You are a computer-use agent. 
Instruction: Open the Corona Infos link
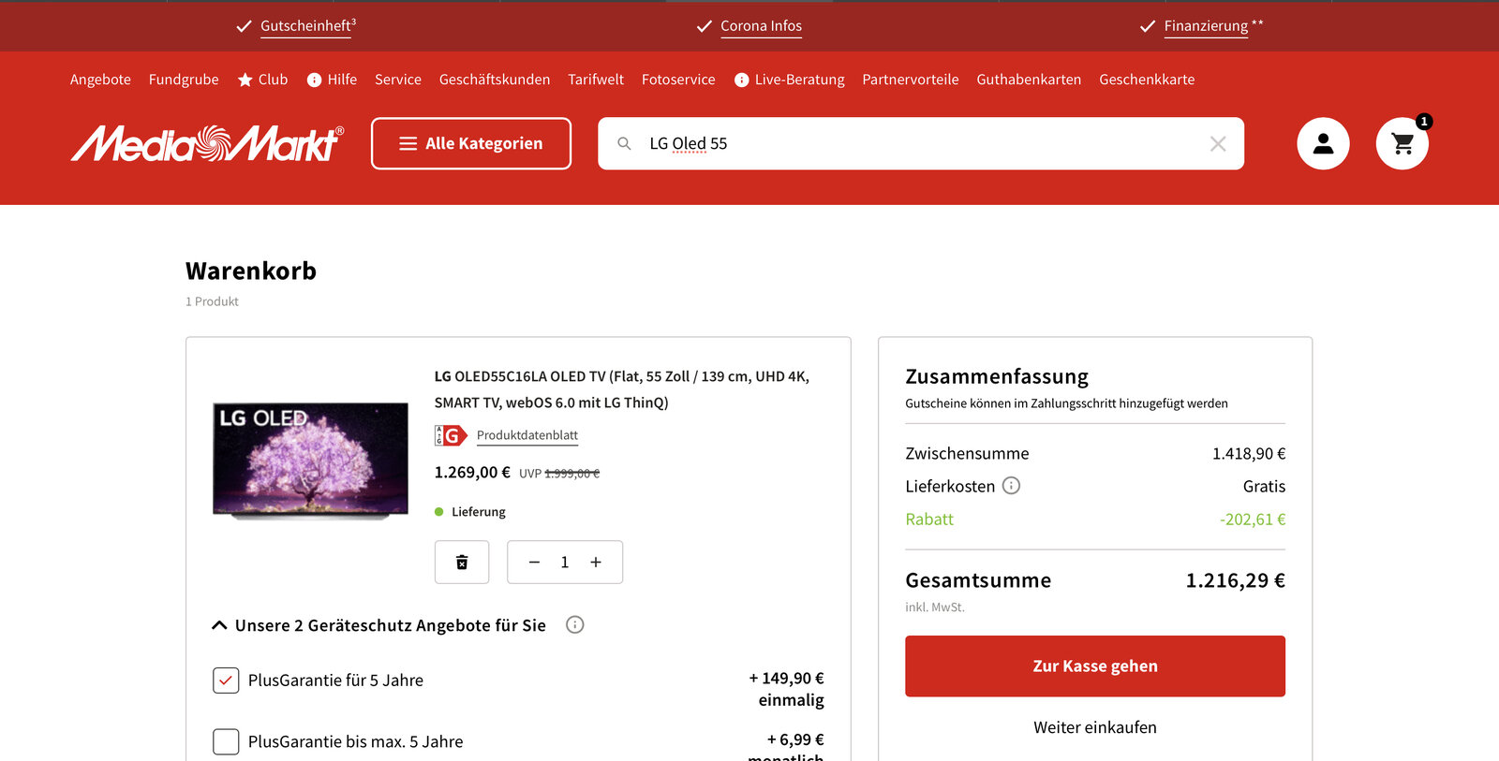point(761,26)
